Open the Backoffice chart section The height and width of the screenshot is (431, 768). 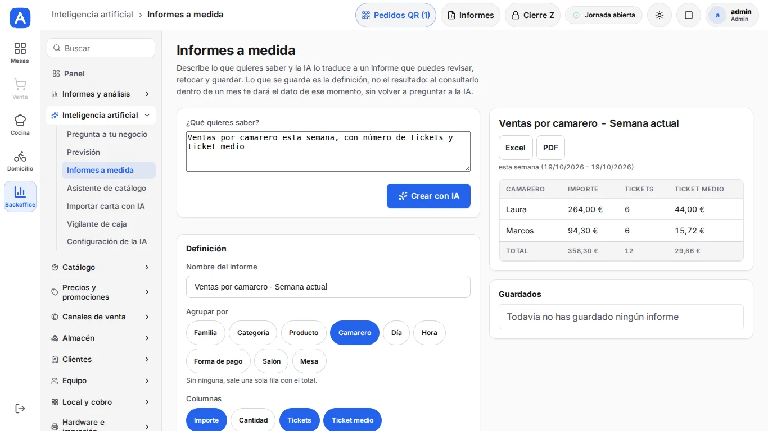[20, 196]
